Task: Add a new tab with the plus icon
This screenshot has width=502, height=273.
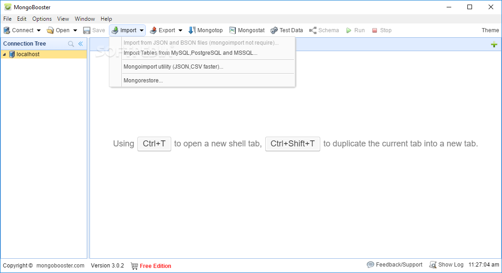Action: pos(494,44)
